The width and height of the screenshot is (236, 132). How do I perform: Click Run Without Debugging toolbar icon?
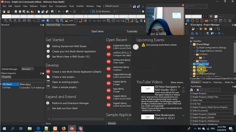click(67, 11)
